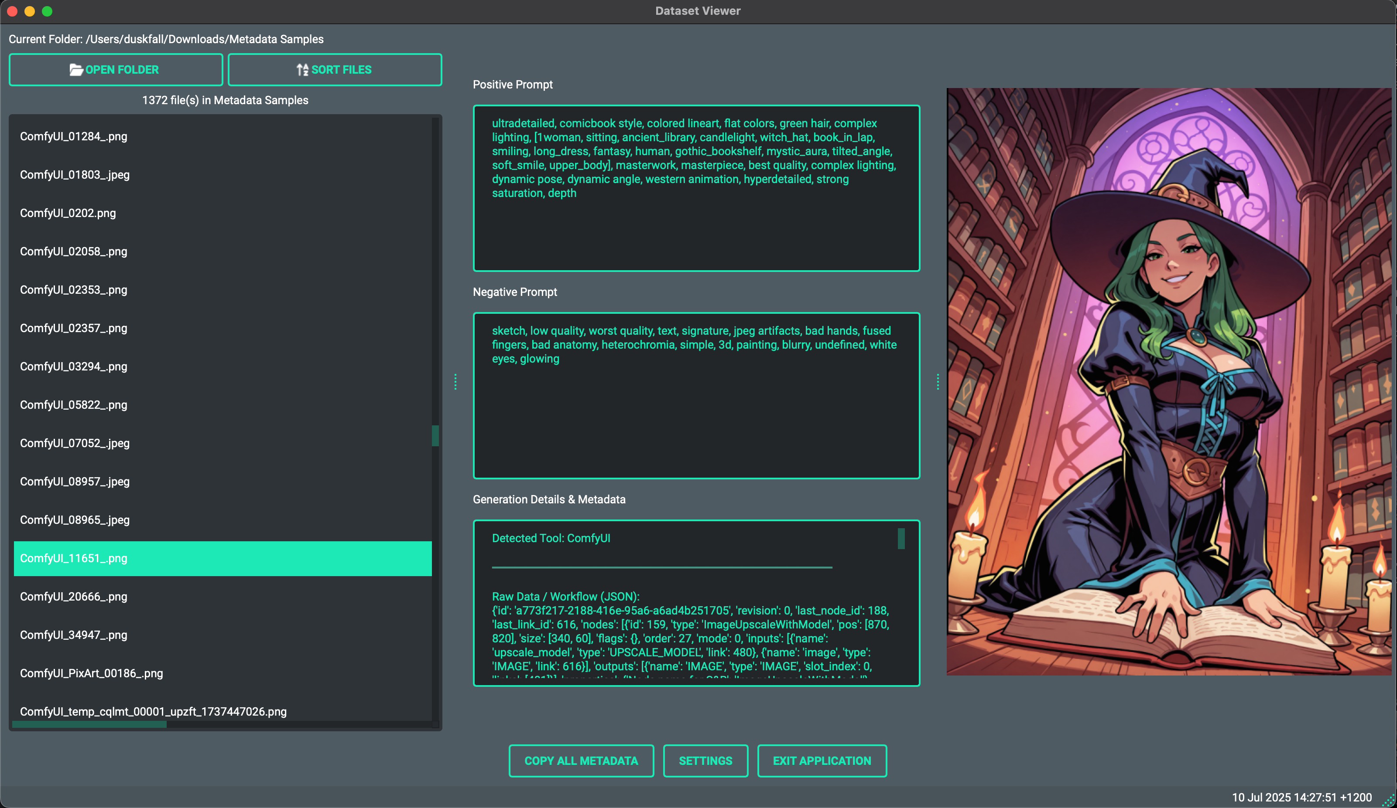Choose ComfyUI_PixArt_00186_.png from the list
The image size is (1397, 808).
click(x=92, y=673)
